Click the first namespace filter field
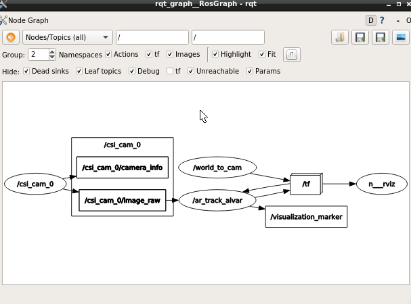This screenshot has height=304, width=411. [152, 37]
